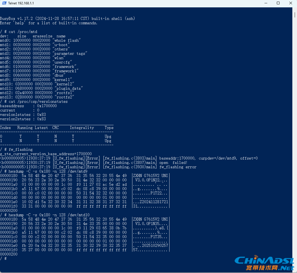Click the "Integrality" column header

pos(82,128)
